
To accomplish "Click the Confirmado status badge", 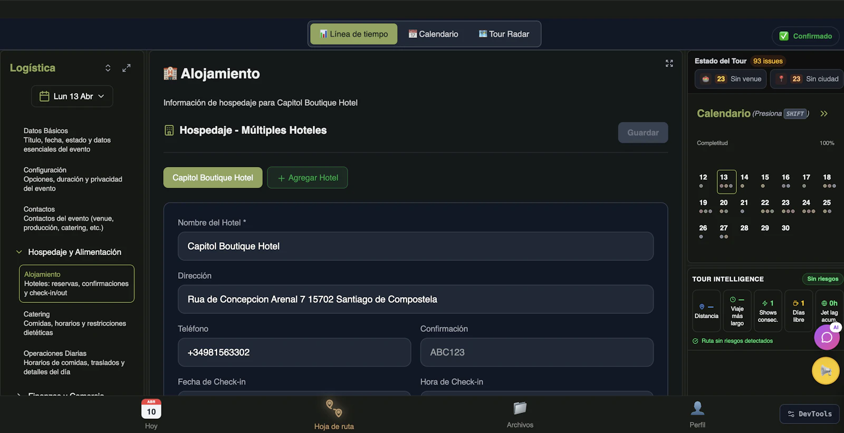I will coord(805,36).
